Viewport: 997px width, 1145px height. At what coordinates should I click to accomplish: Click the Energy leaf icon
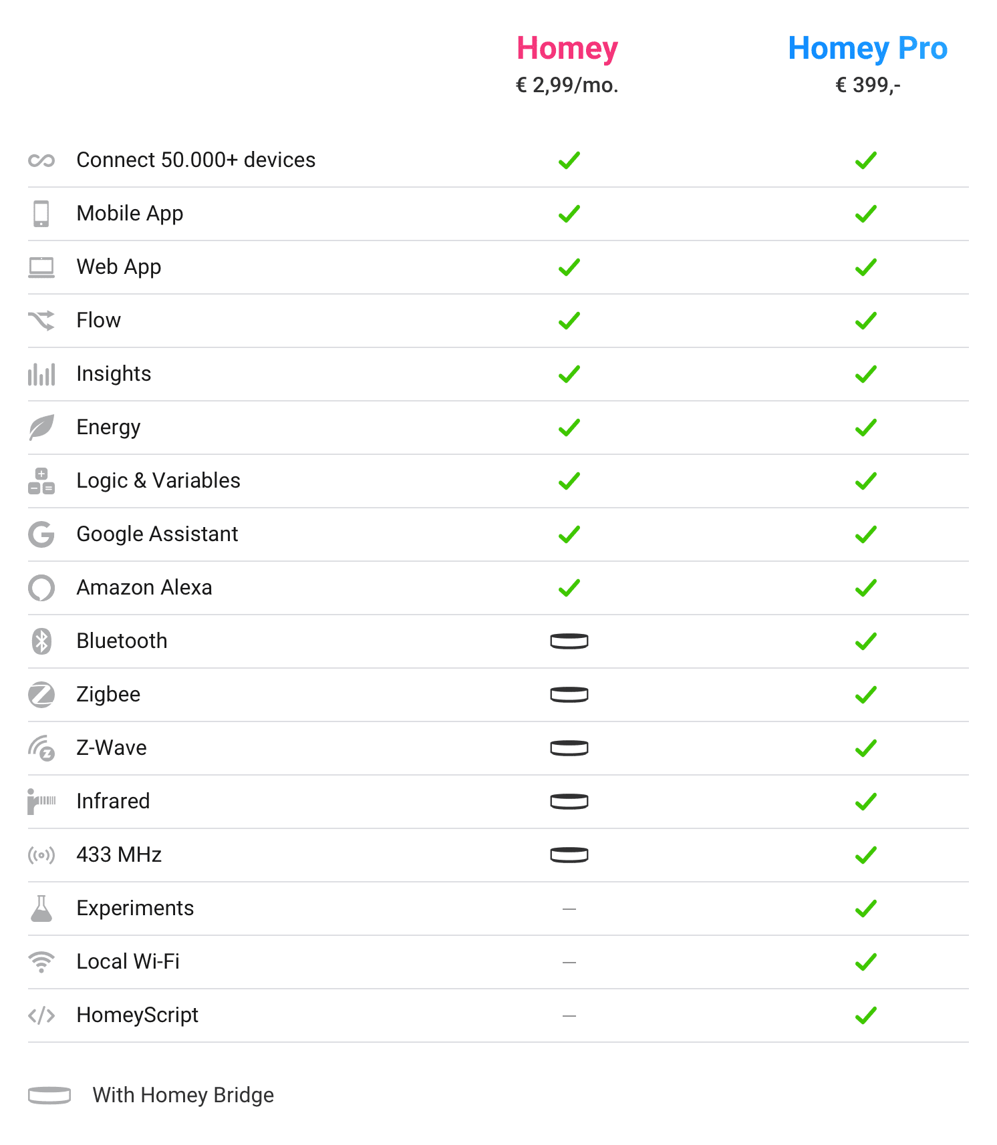(x=41, y=428)
